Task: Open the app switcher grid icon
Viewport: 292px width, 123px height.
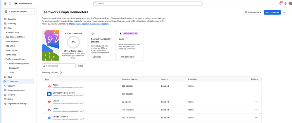Action: 11,3
